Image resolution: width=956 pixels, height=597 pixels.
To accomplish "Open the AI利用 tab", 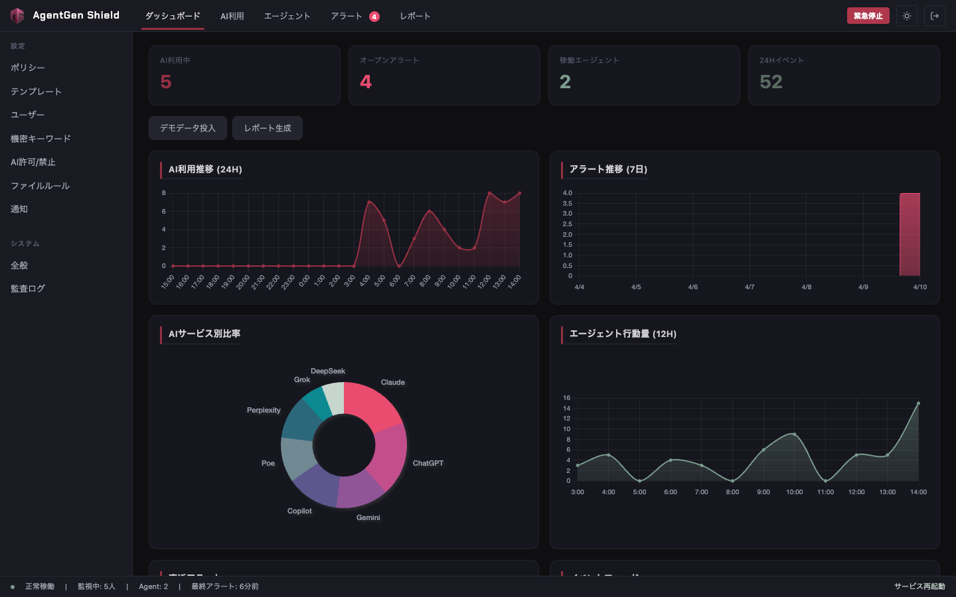I will [232, 16].
